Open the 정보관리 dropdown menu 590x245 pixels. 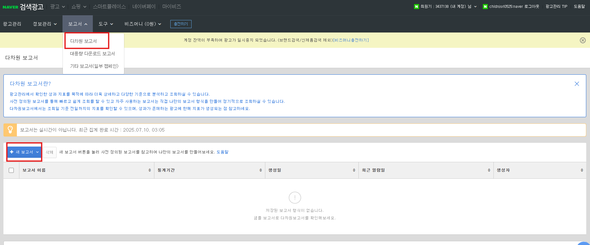[45, 24]
